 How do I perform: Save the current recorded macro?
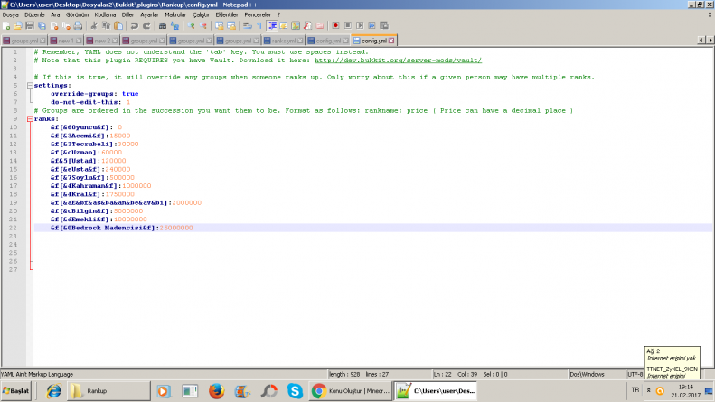tap(384, 26)
